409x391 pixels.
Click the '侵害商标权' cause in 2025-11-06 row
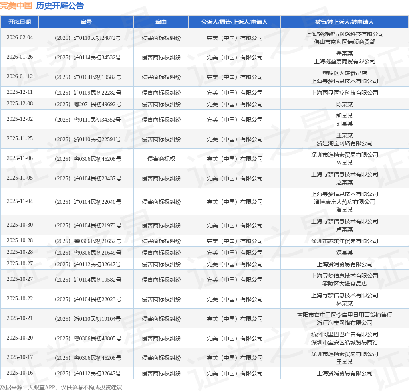tap(161, 159)
